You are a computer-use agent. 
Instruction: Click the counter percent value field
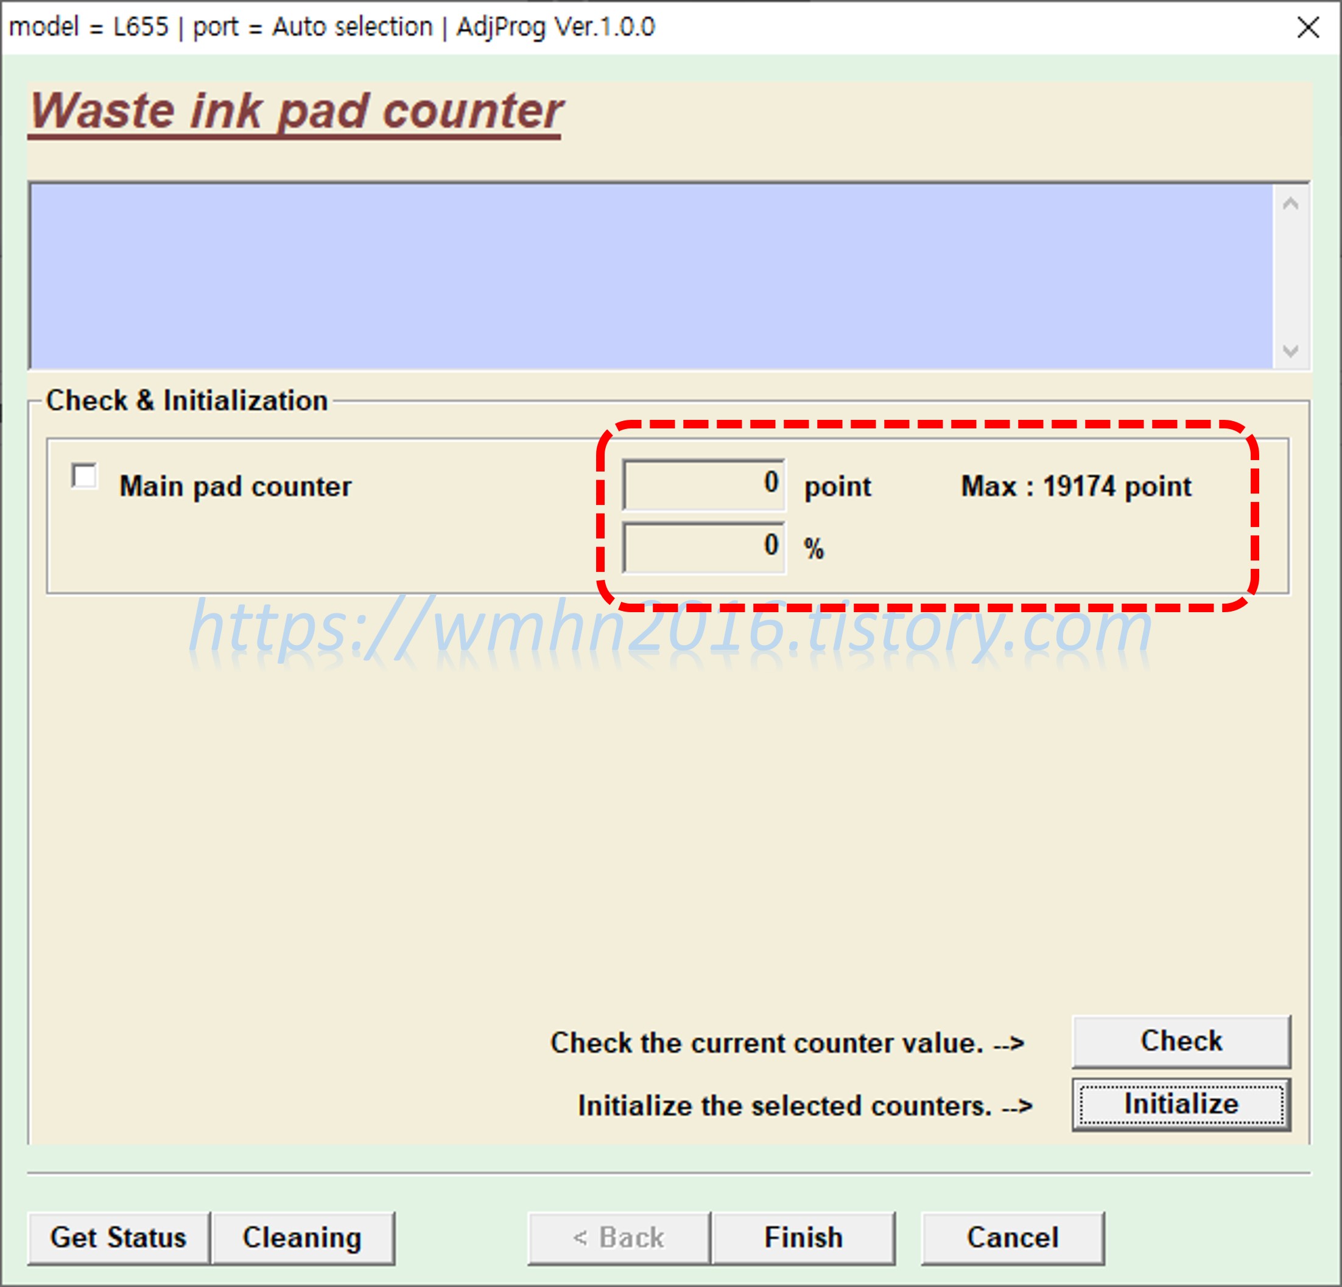703,548
